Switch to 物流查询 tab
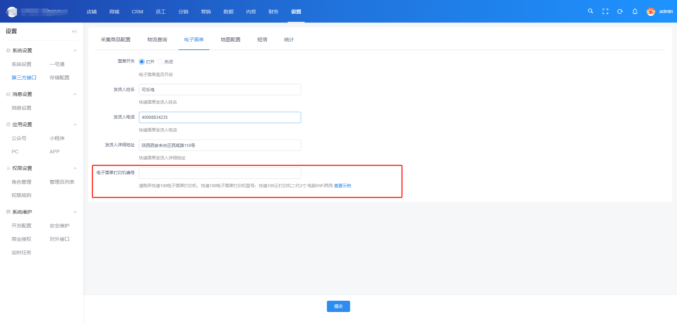677x324 pixels. point(157,39)
